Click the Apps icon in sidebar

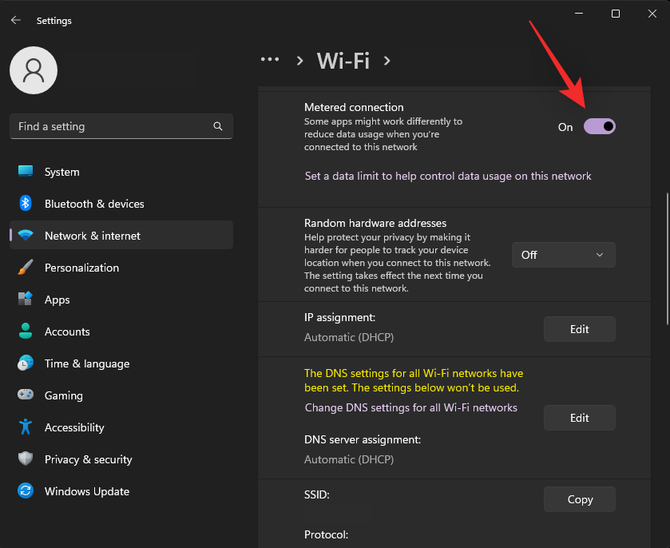pos(26,300)
